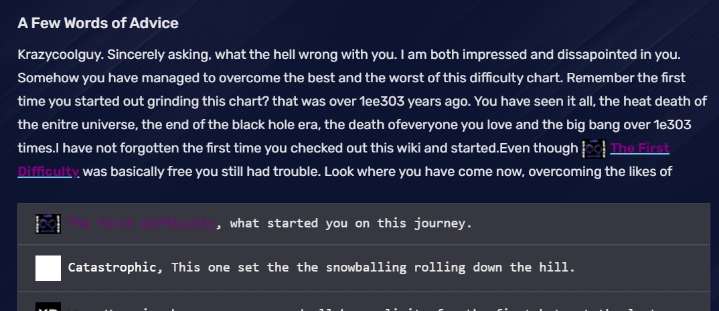Click the black icon in the third list row
Viewport: 719px width, 311px height.
48,307
